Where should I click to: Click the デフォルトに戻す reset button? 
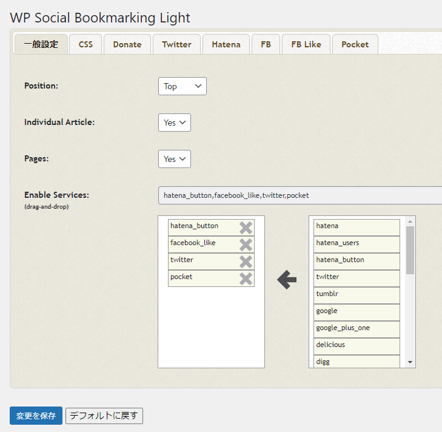tap(104, 416)
